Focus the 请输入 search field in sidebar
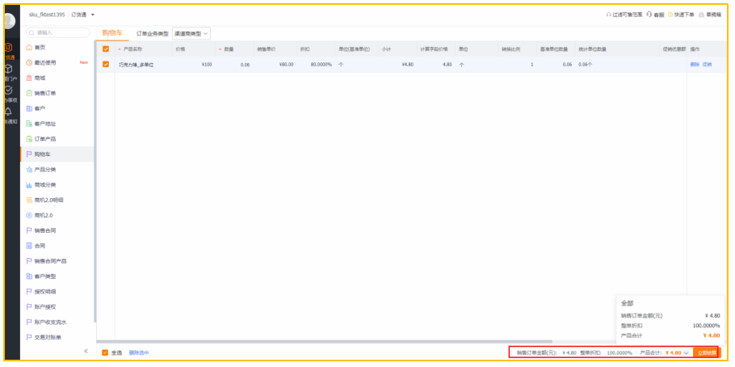This screenshot has height=367, width=735. pos(58,33)
